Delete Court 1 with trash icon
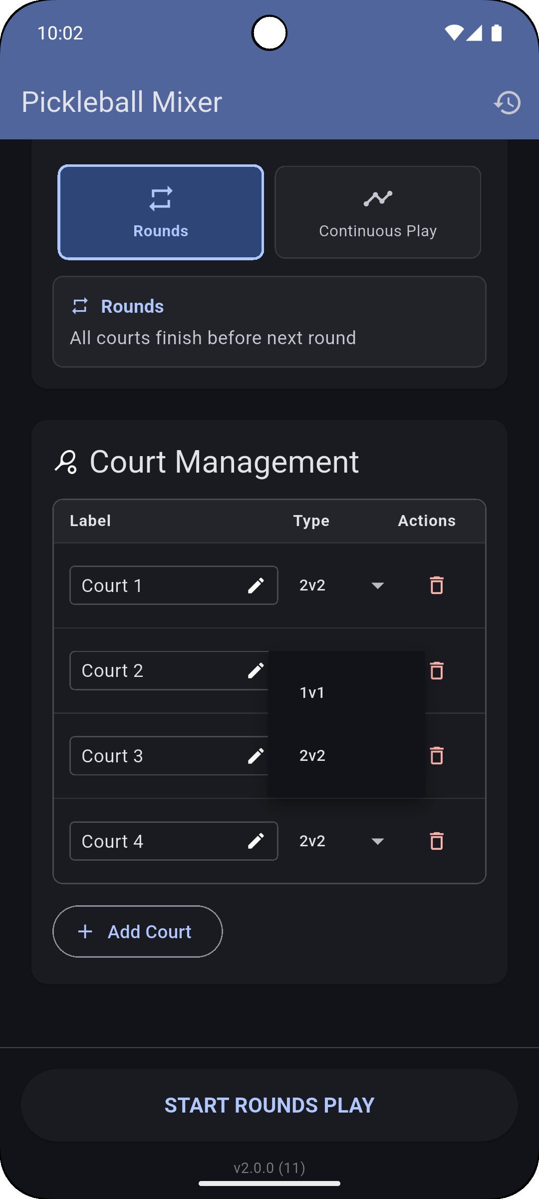 click(437, 585)
